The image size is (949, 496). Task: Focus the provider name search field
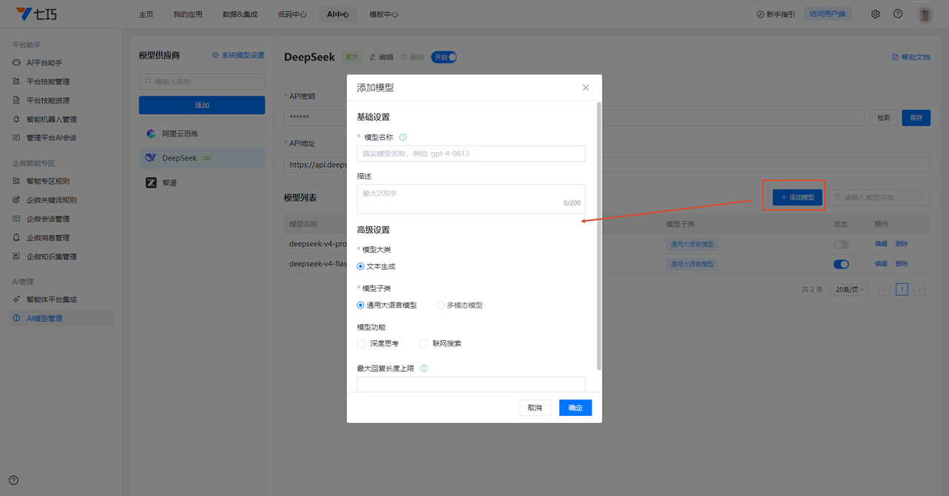(x=202, y=82)
